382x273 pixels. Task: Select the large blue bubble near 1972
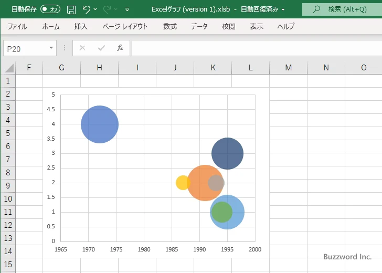[x=100, y=124]
